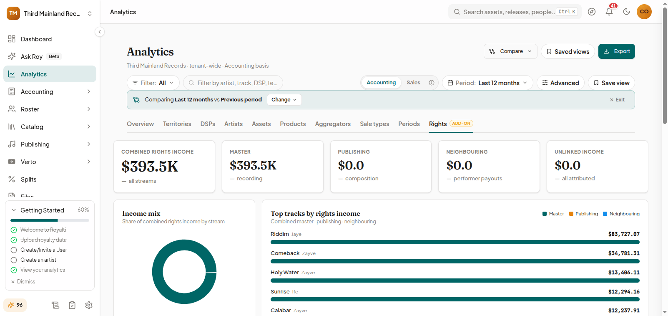This screenshot has height=316, width=668.
Task: Click the Ask Roy sparkle icon
Action: click(x=12, y=56)
